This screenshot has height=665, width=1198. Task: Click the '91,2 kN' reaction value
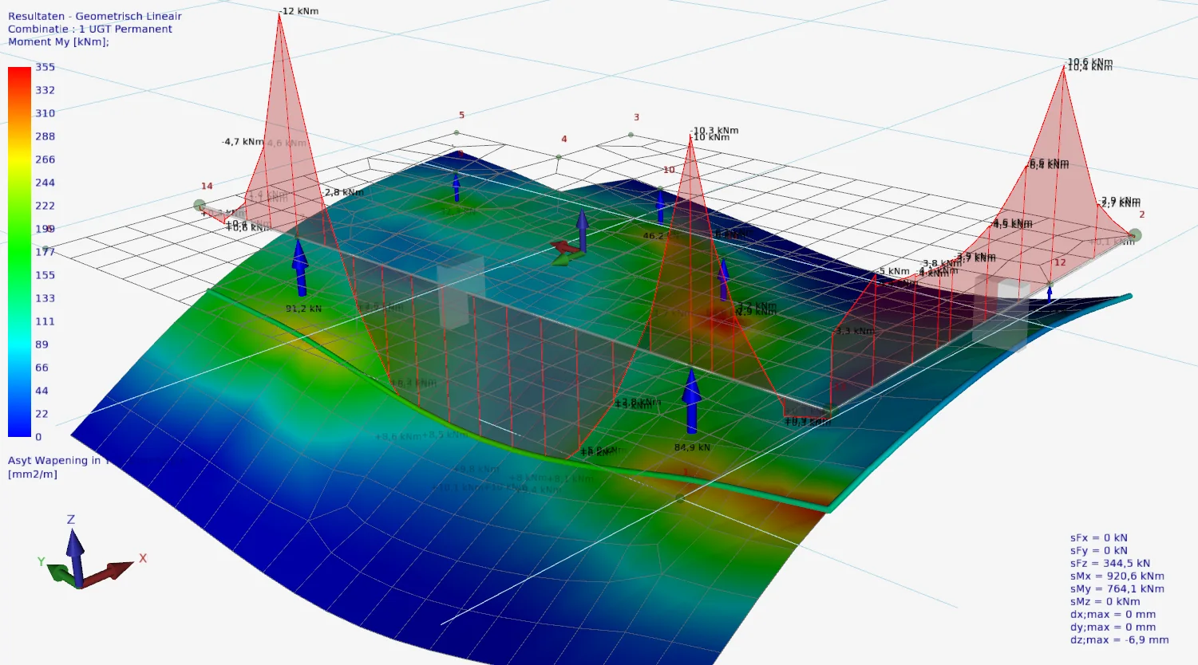[304, 309]
